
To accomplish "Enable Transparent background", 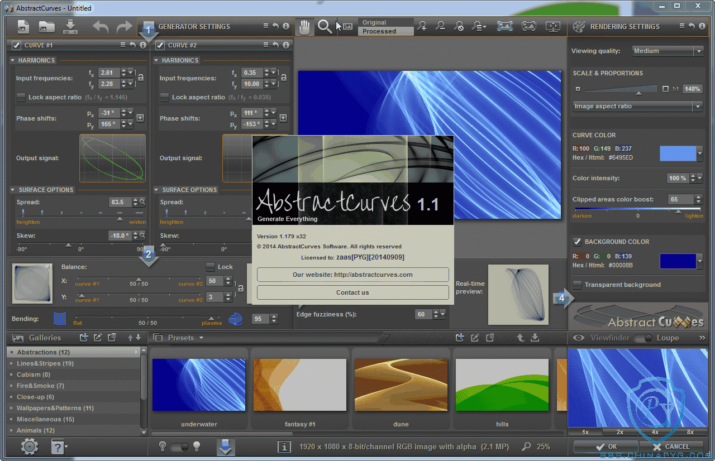I will 578,285.
